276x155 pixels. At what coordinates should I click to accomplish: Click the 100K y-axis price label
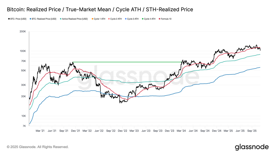click(23, 51)
